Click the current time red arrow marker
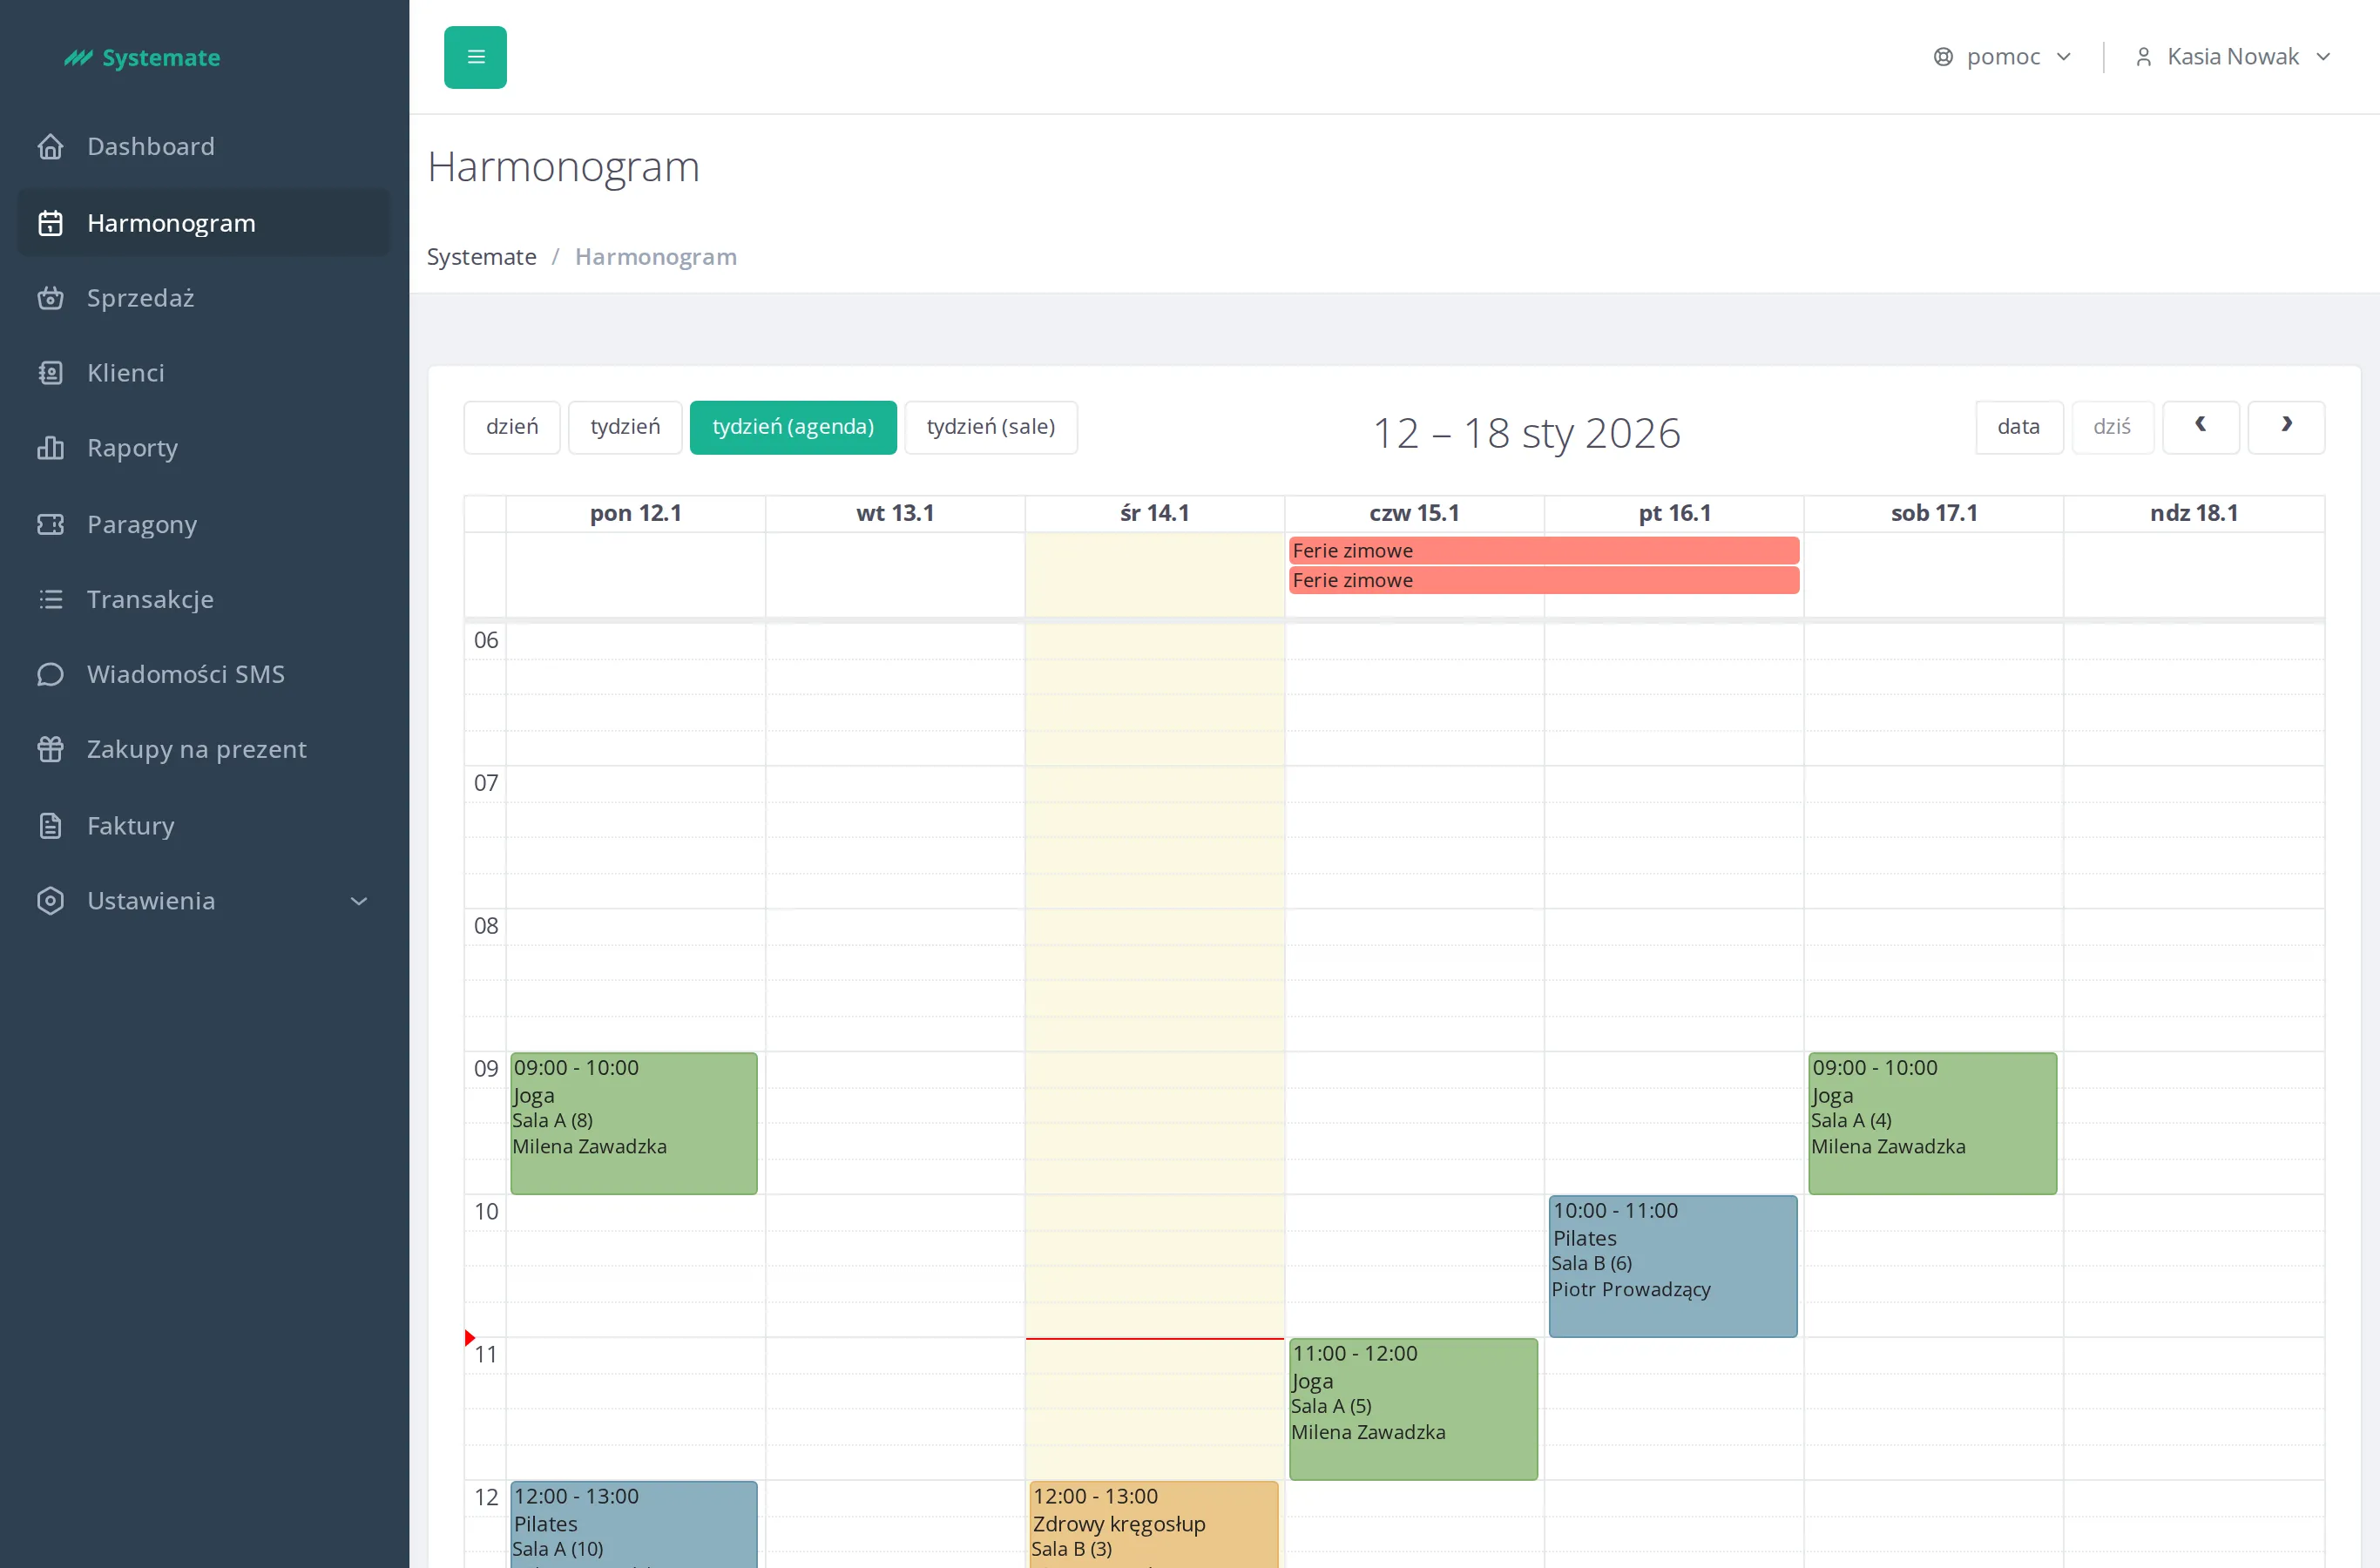 click(x=470, y=1338)
